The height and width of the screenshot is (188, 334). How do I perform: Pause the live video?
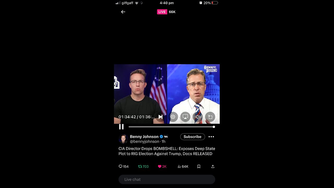121,127
